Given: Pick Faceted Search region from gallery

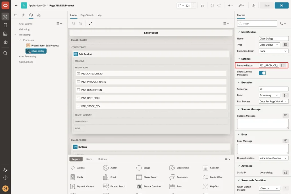Looking at the screenshot, I should [114, 186].
